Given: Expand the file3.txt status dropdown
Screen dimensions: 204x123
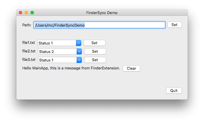Looking at the screenshot, I should (x=60, y=60).
